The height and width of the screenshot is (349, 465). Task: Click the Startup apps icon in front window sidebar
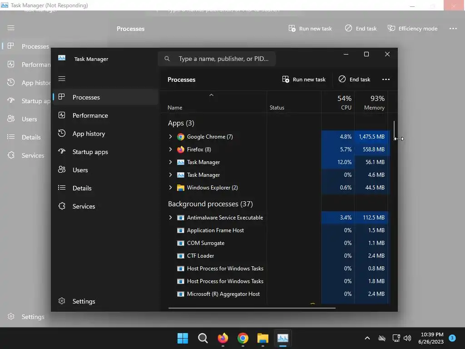click(62, 151)
